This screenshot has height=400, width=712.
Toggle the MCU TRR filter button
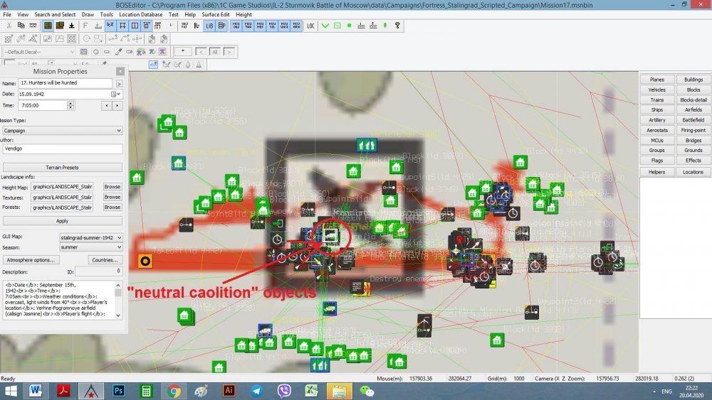click(x=248, y=26)
